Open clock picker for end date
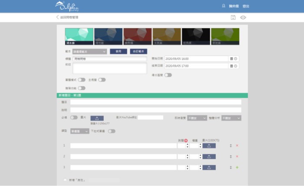Viewport: 304px width, 186px height. (x=236, y=66)
